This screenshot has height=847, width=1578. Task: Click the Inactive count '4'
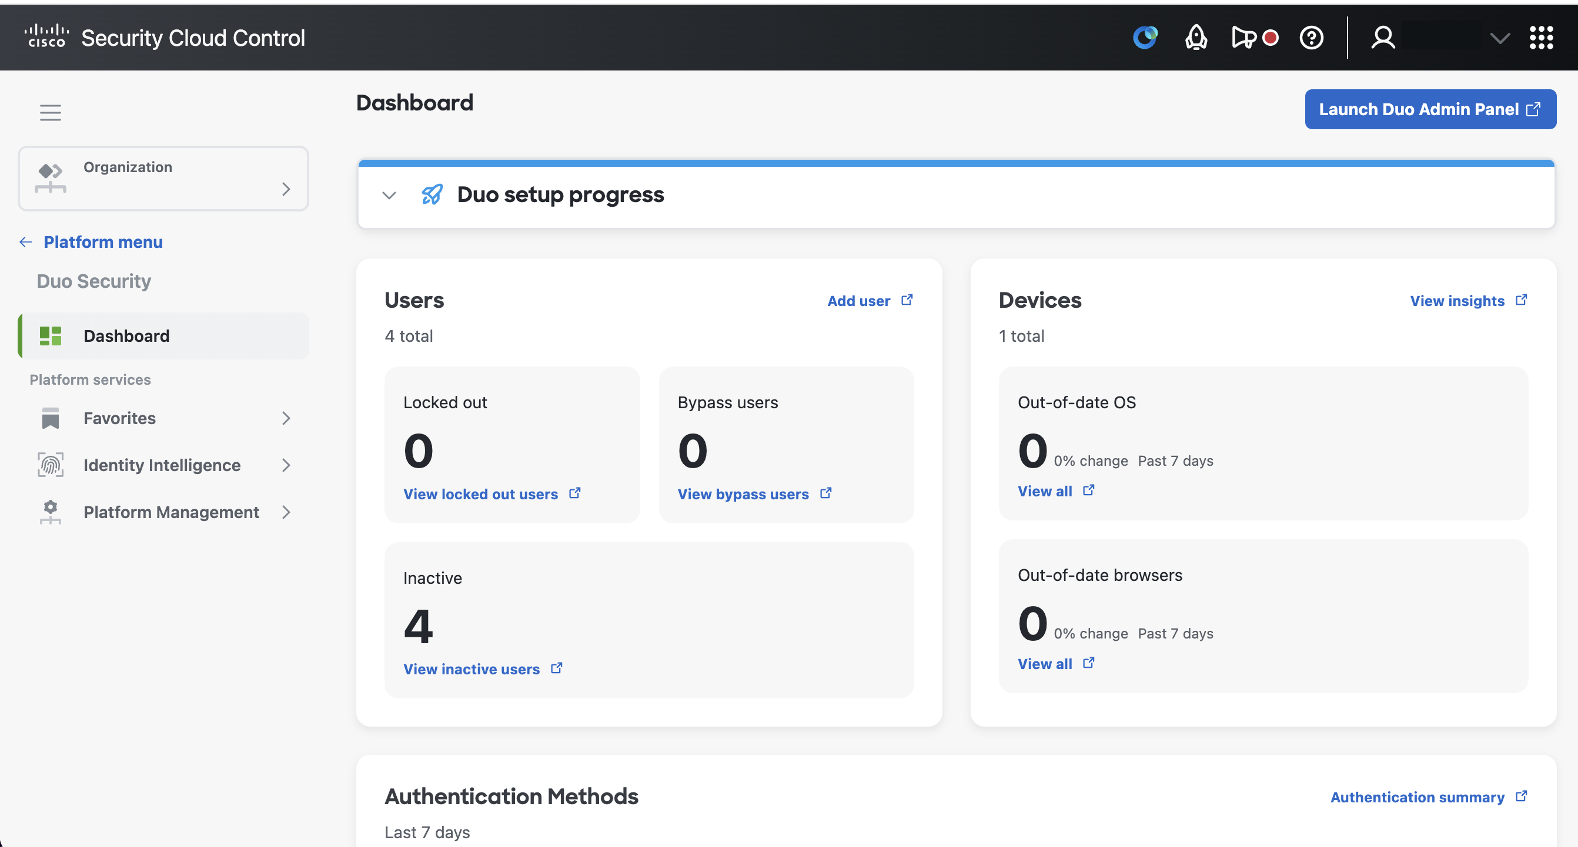tap(419, 626)
